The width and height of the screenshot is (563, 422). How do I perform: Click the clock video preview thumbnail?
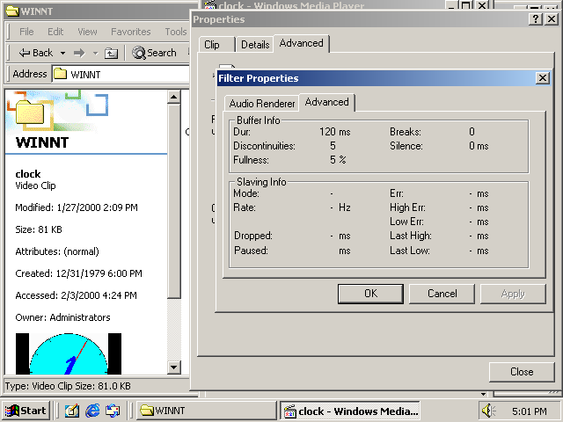pyautogui.click(x=69, y=353)
